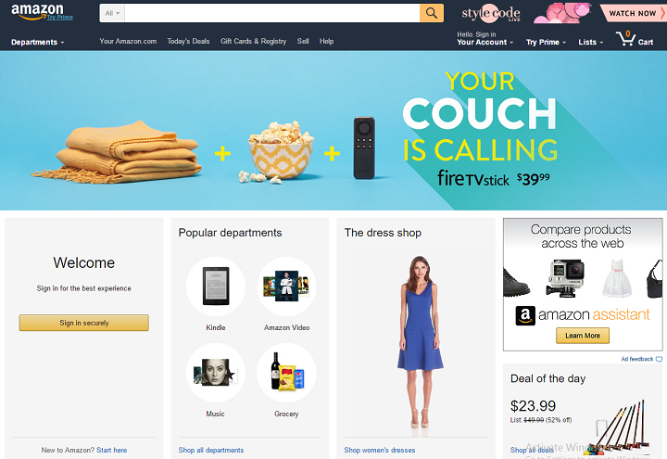Viewport: 667px width, 459px height.
Task: Expand the Try Prime dropdown
Action: tap(546, 42)
